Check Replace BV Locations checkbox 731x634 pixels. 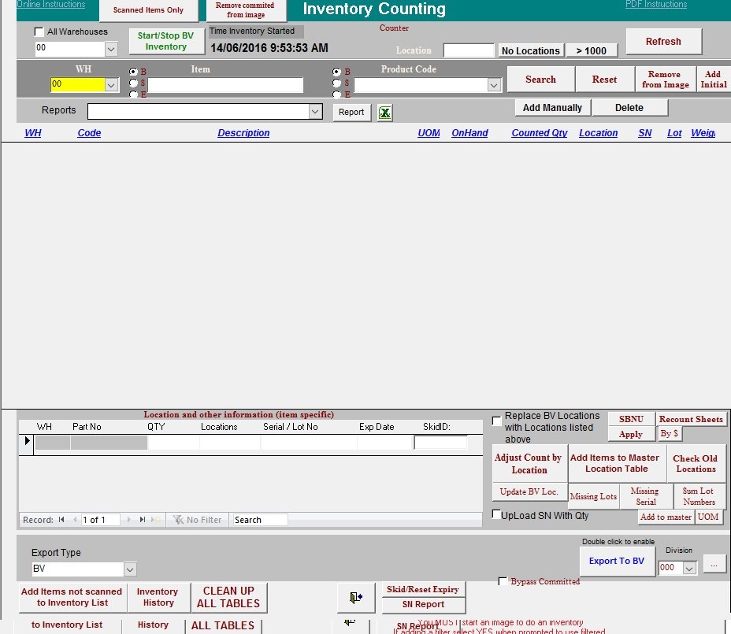click(x=497, y=421)
